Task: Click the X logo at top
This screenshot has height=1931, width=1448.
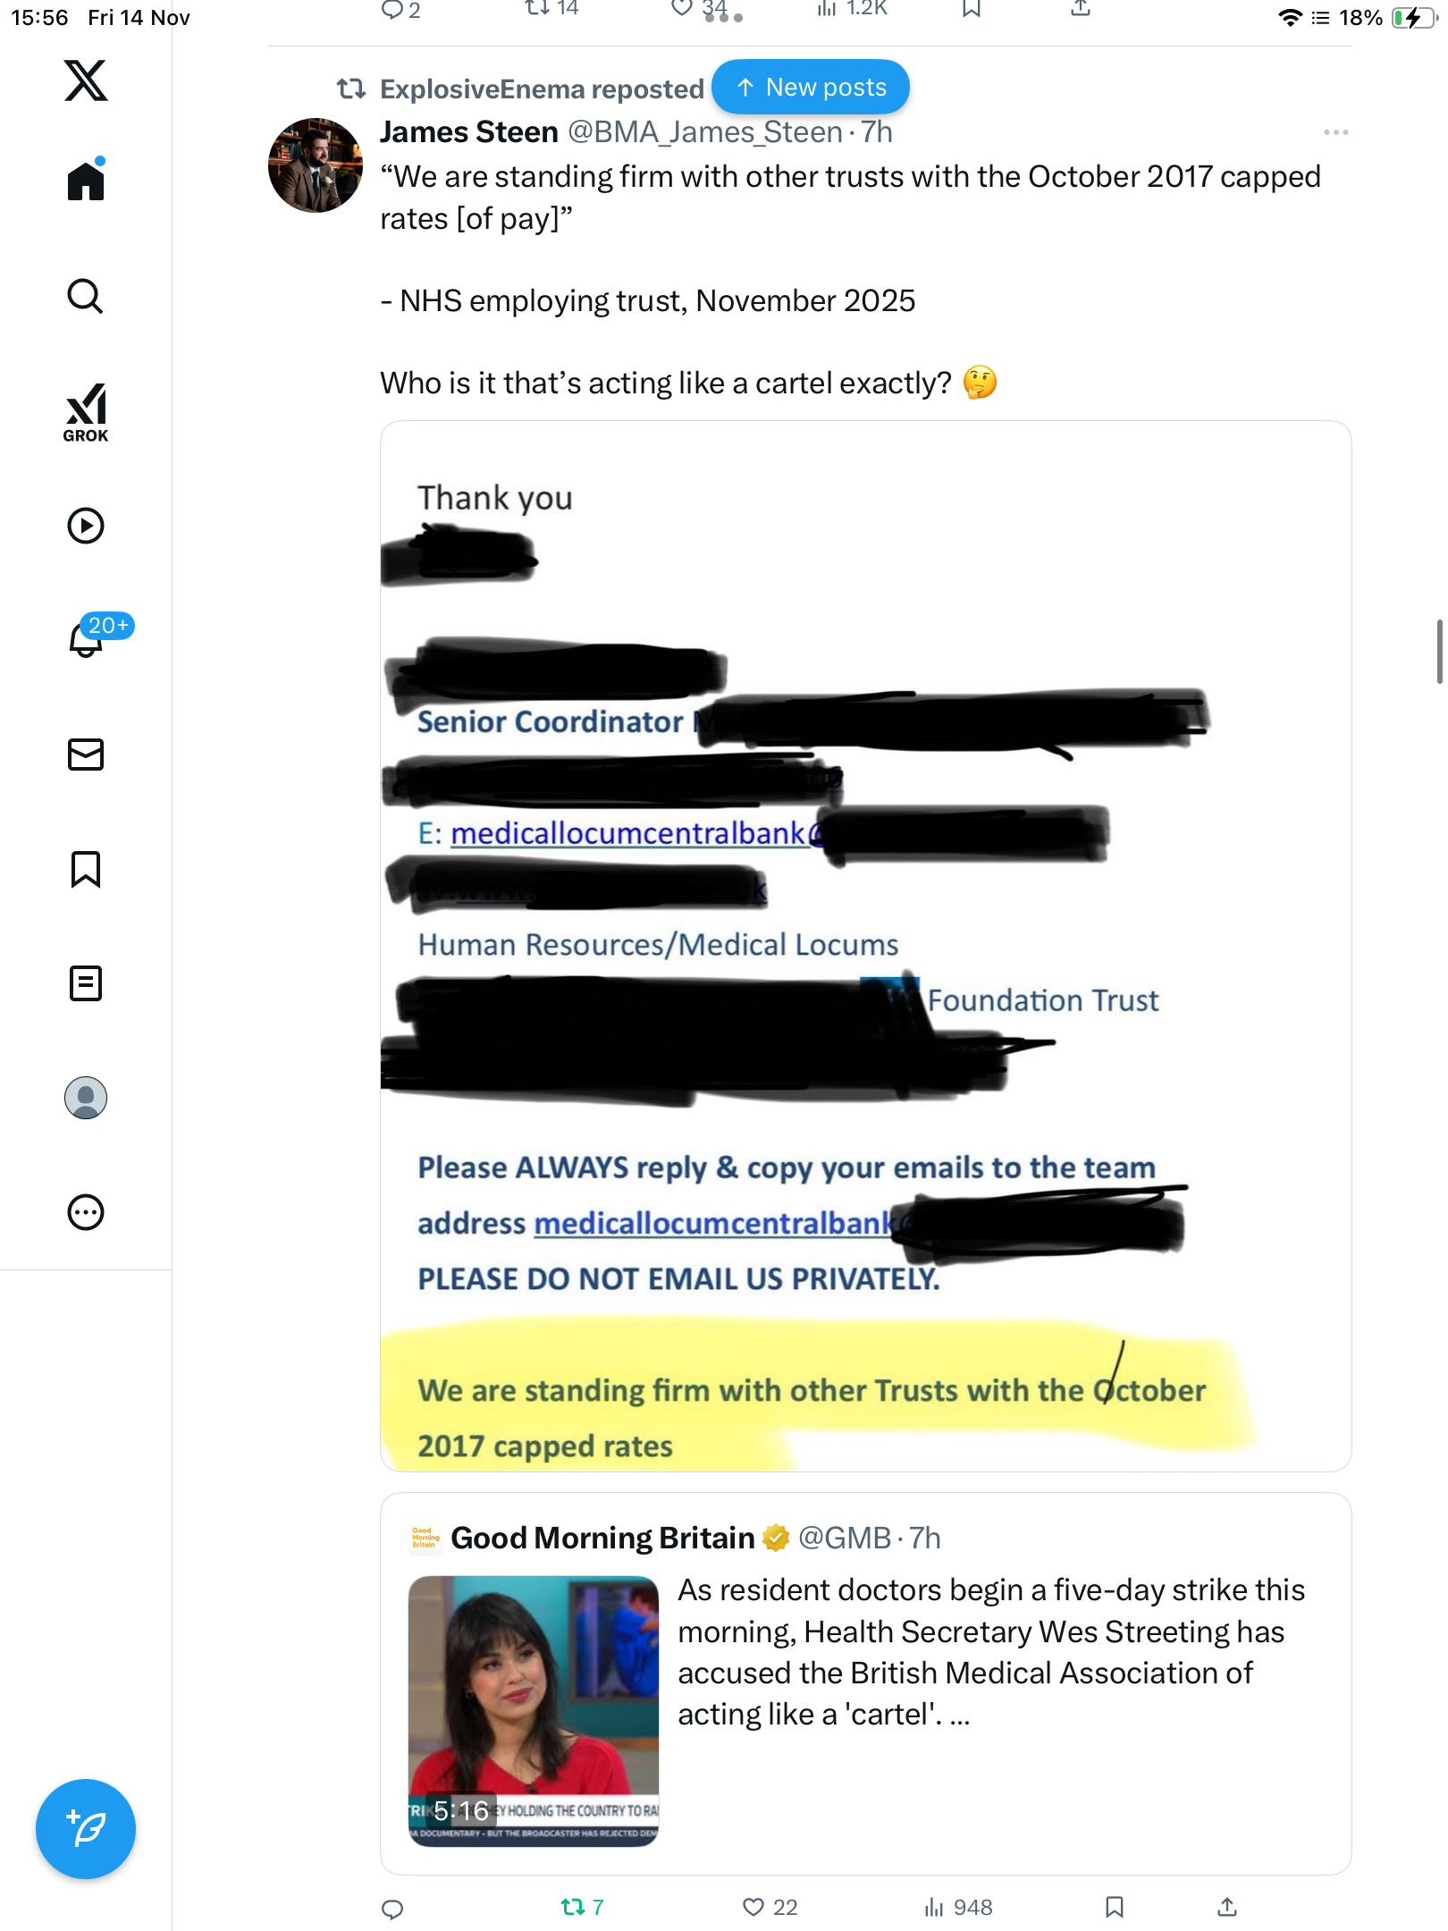Action: coord(86,80)
